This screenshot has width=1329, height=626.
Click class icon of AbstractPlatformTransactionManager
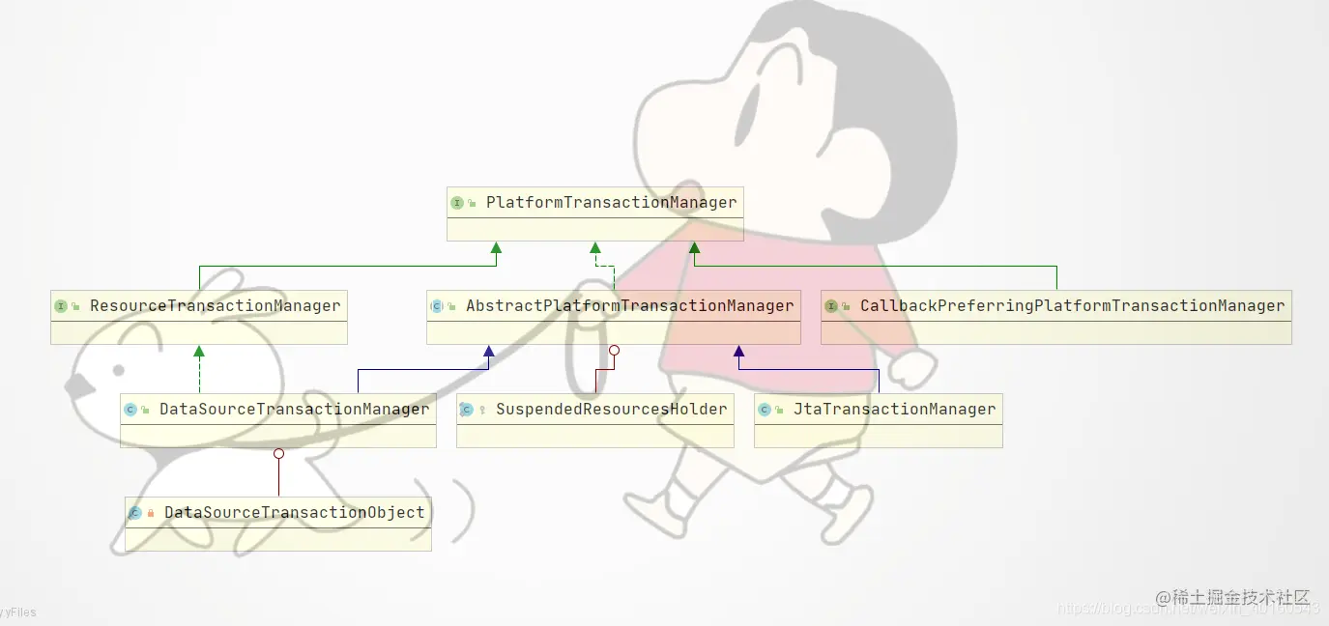tap(437, 306)
